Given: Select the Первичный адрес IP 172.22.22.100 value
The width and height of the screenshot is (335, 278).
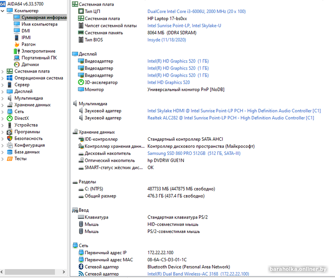Looking at the screenshot, I should [160, 253].
